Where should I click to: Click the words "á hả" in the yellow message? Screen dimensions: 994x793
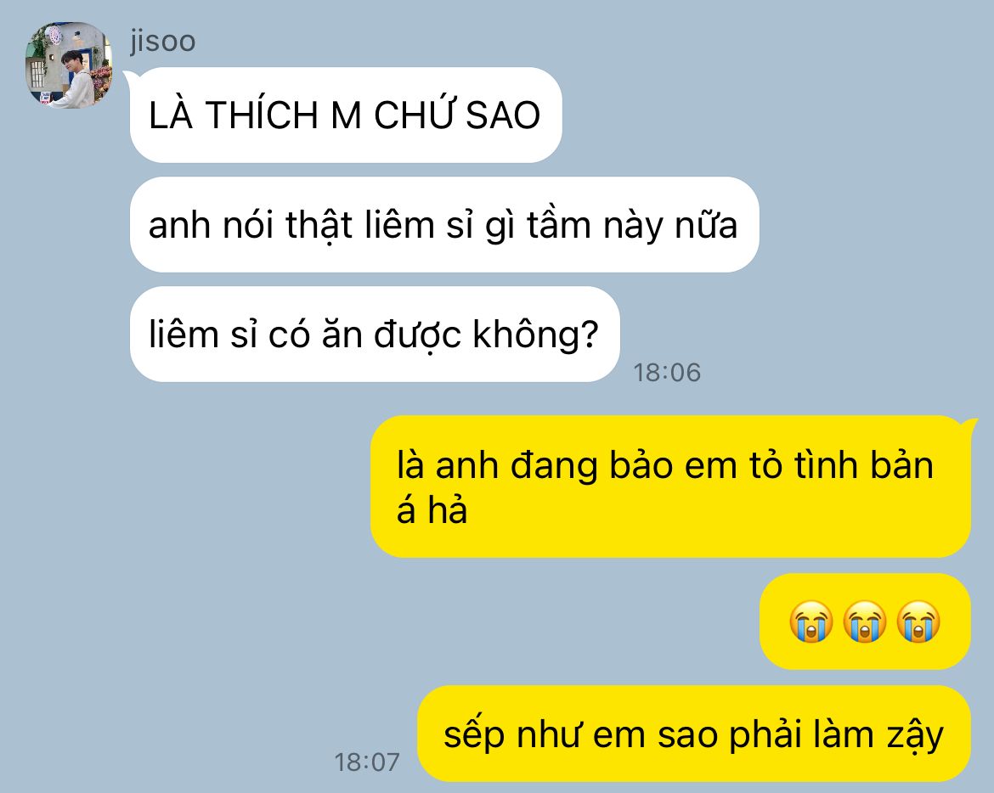[x=432, y=510]
